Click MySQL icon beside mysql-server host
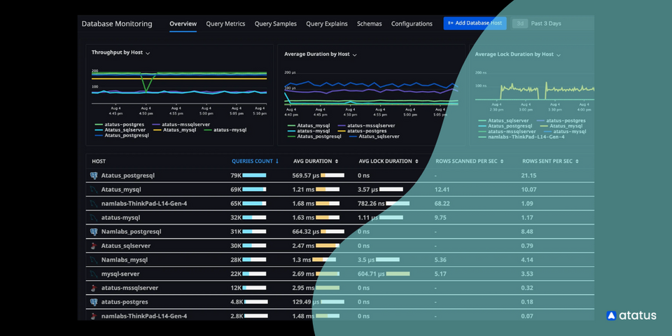This screenshot has height=336, width=672. (94, 274)
